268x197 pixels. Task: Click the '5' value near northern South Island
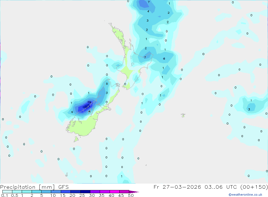pyautogui.click(x=107, y=84)
